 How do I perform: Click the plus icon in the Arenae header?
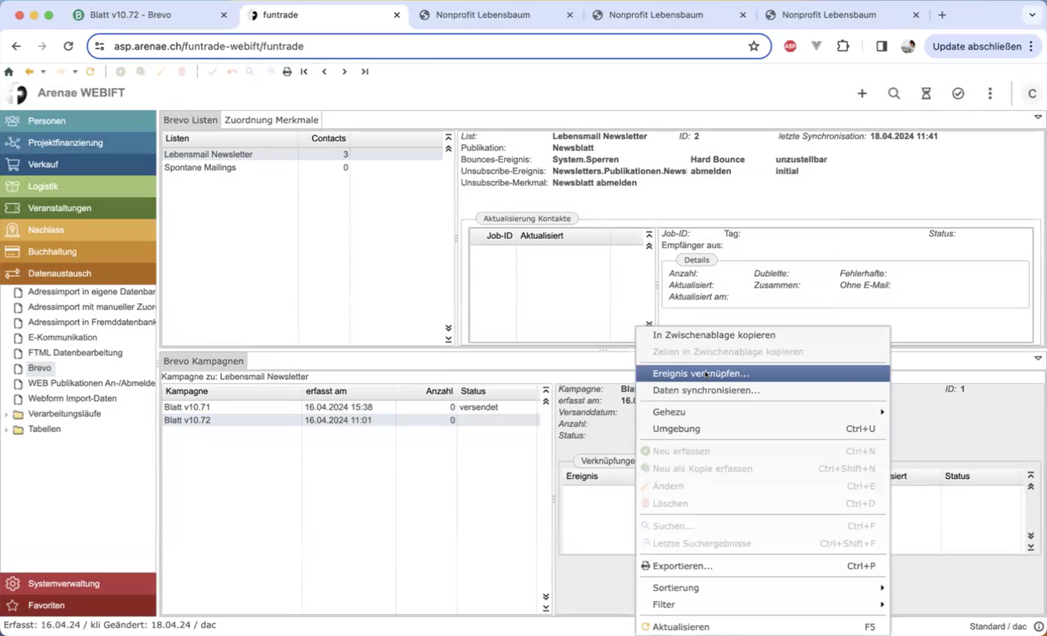[x=862, y=94]
